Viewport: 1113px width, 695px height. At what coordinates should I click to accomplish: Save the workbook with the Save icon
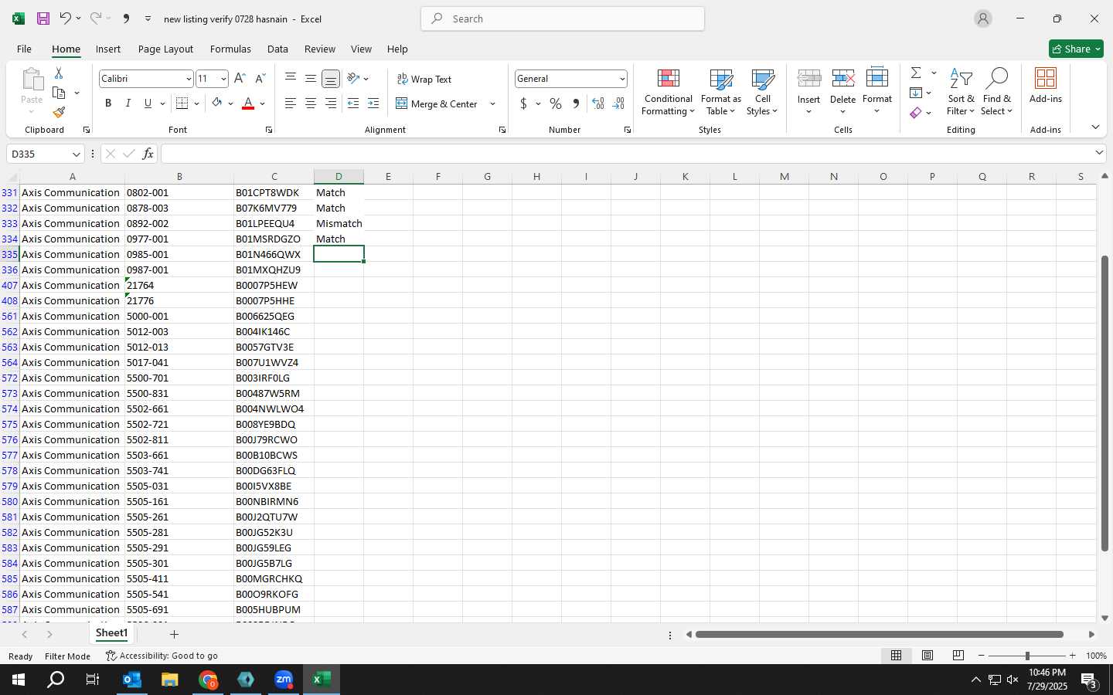(43, 19)
